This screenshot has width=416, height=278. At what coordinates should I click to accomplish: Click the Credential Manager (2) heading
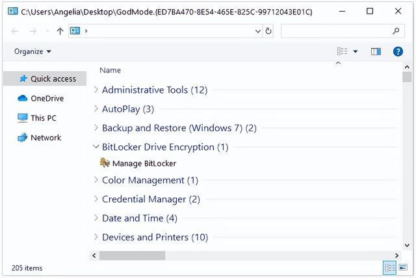tap(151, 199)
